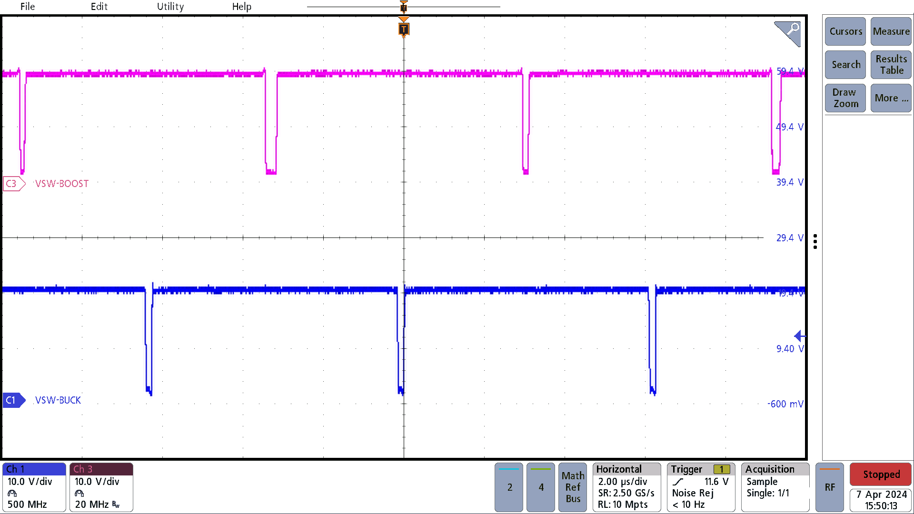Click the Cursors button

pos(845,31)
